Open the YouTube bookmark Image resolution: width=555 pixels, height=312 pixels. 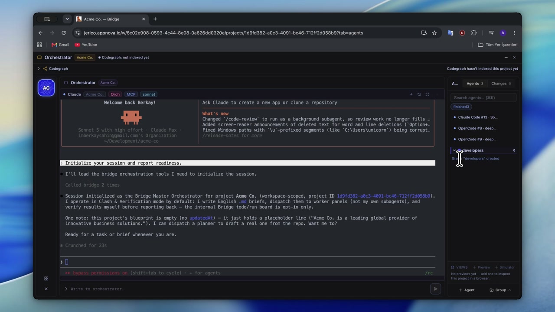point(86,45)
